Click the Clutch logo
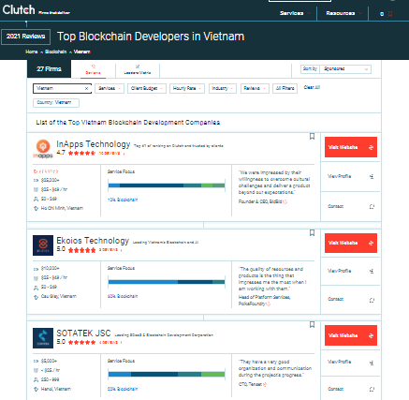The height and width of the screenshot is (400, 409). (x=19, y=10)
